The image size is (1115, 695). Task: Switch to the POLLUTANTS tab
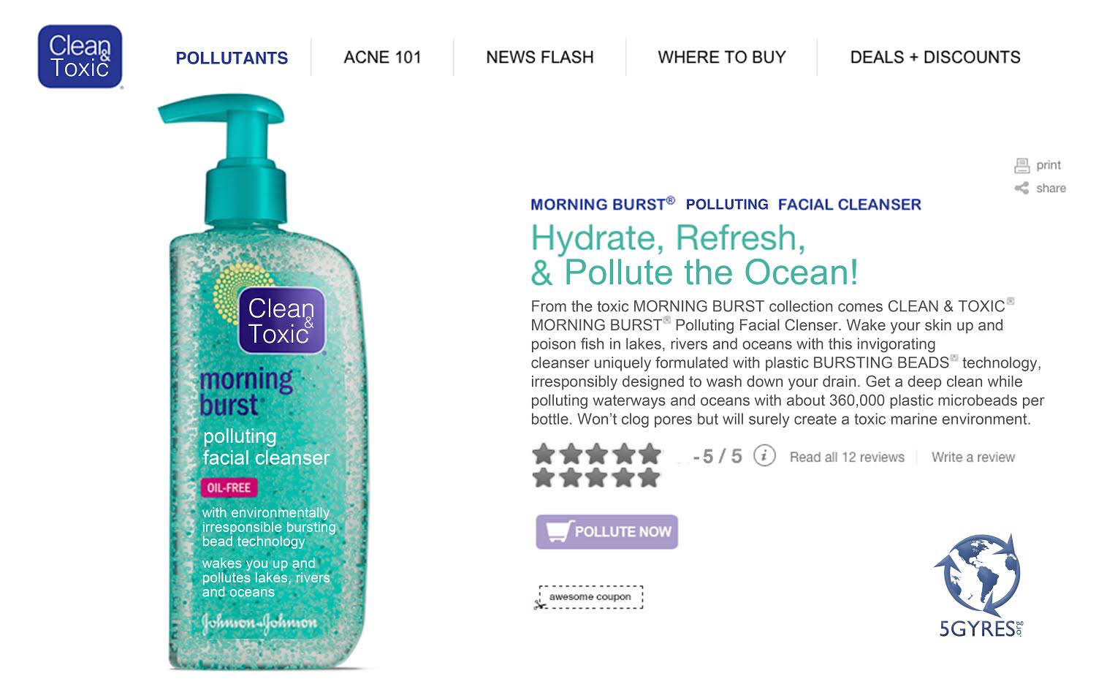tap(232, 57)
